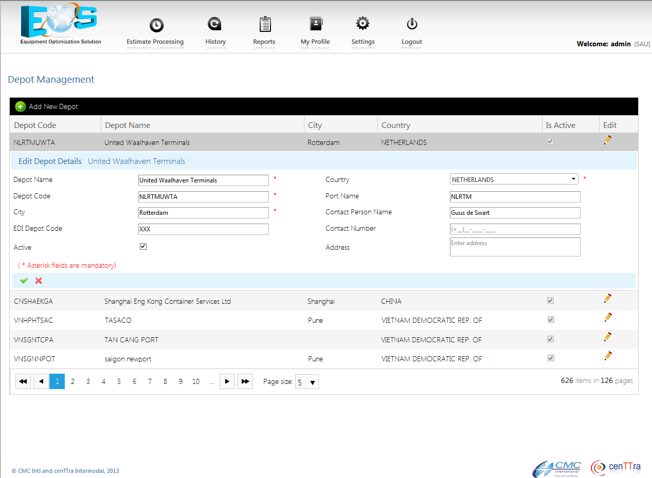Screen dimensions: 652x478
Task: Save depot changes with green checkmark
Action: (x=24, y=281)
